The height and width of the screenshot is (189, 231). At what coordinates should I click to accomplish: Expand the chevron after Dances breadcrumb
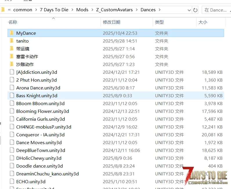click(159, 10)
